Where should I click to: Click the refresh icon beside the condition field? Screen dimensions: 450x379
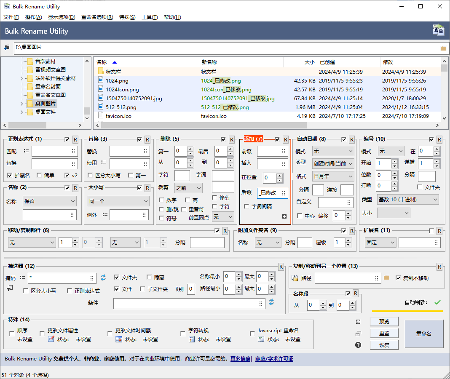coord(271,302)
